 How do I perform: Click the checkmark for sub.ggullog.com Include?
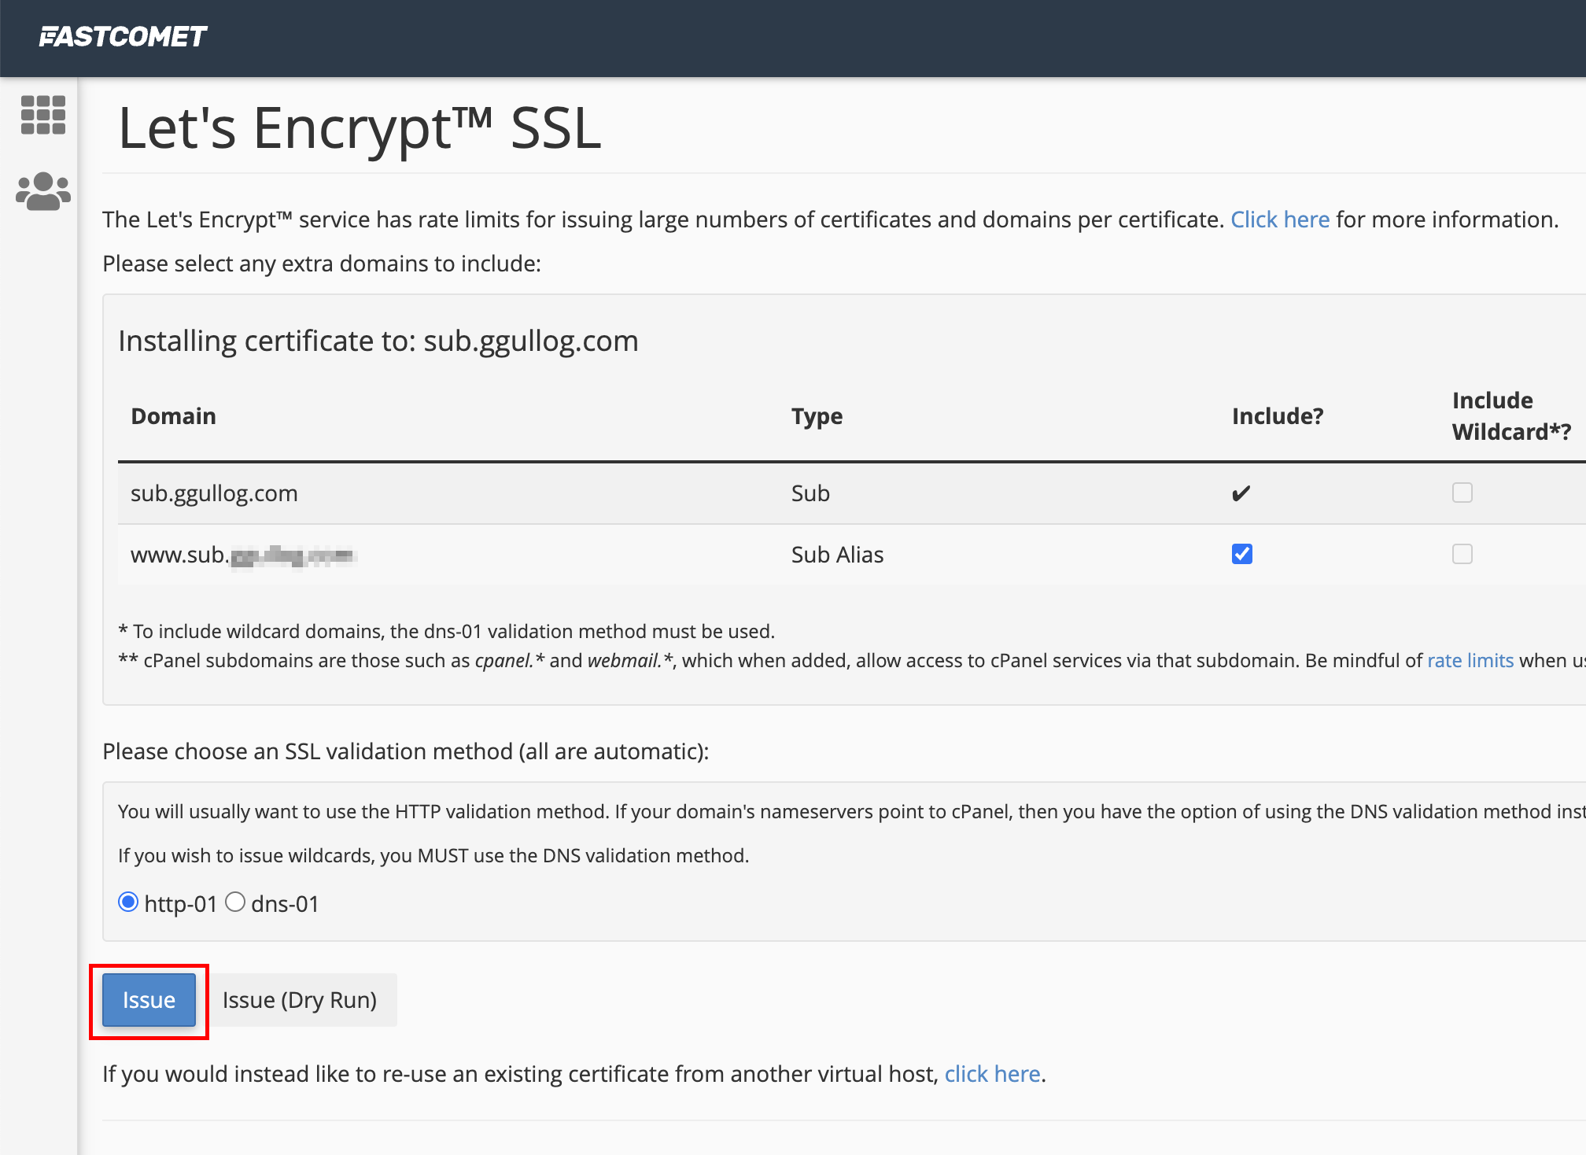[1241, 493]
